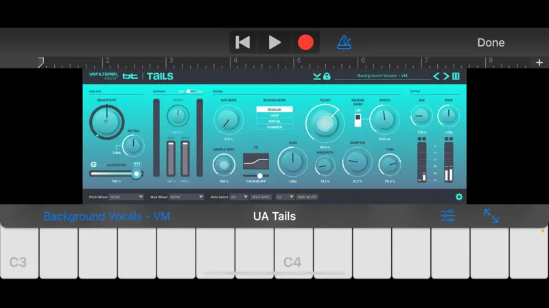Select the Renoun reverb mode
Viewport: 549px width, 308px height.
(274, 110)
